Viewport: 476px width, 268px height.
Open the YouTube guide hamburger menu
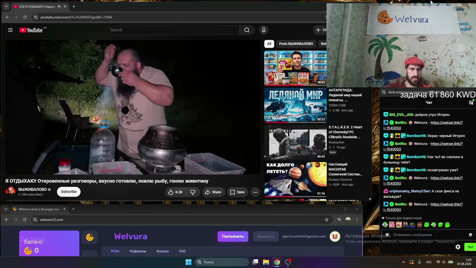(10, 30)
